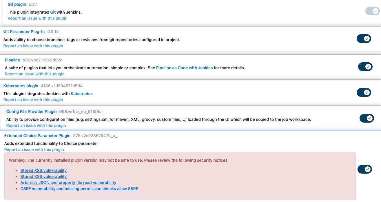Toggle the Git plugin enable switch
The width and height of the screenshot is (381, 202).
click(x=372, y=11)
